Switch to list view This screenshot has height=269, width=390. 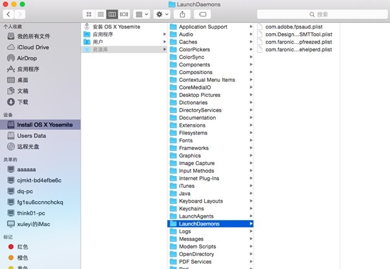coord(101,14)
